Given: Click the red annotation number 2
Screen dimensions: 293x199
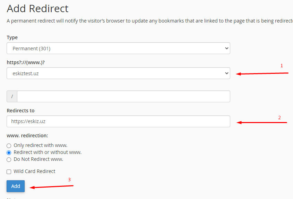Looking at the screenshot, I should [279, 118].
